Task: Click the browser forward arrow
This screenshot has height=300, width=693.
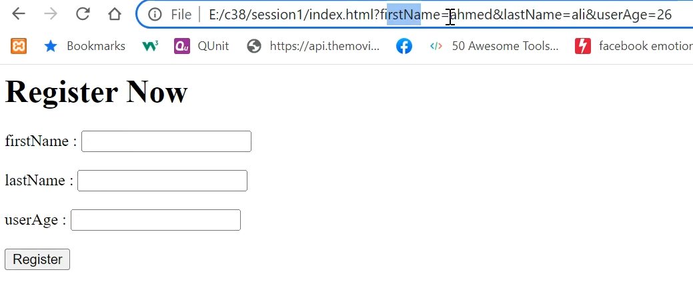Action: coord(51,15)
